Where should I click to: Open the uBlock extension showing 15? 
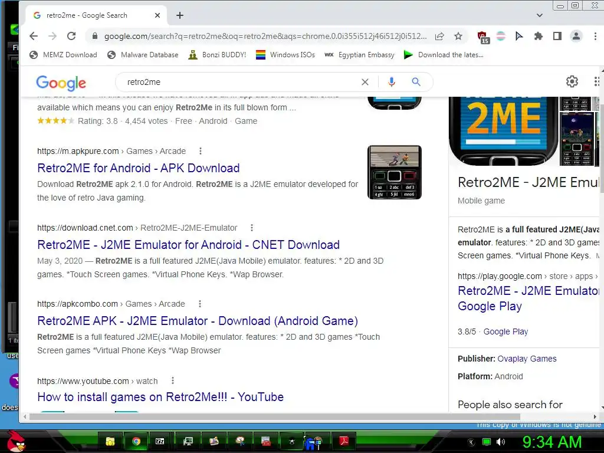[482, 37]
